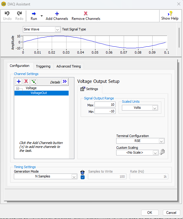The height and width of the screenshot is (219, 183).
Task: Open the Test Signal Type dropdown
Action: pos(57,30)
